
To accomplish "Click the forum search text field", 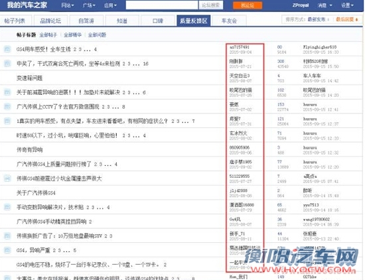I will [x=162, y=5].
